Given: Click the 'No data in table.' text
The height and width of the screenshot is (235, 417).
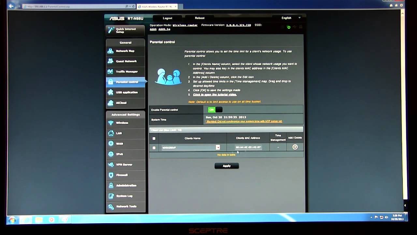Looking at the screenshot, I should (226, 155).
